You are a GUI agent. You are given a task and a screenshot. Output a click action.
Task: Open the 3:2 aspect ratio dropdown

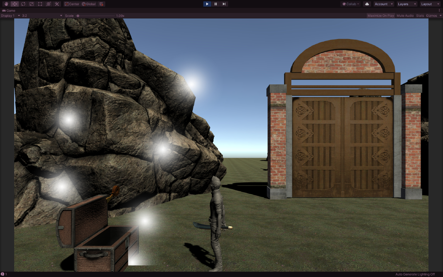(x=42, y=16)
